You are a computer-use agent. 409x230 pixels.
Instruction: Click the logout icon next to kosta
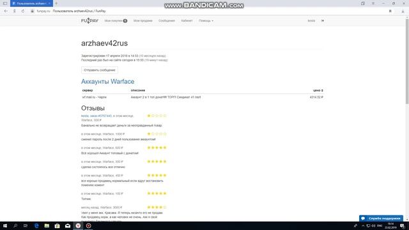(x=323, y=20)
